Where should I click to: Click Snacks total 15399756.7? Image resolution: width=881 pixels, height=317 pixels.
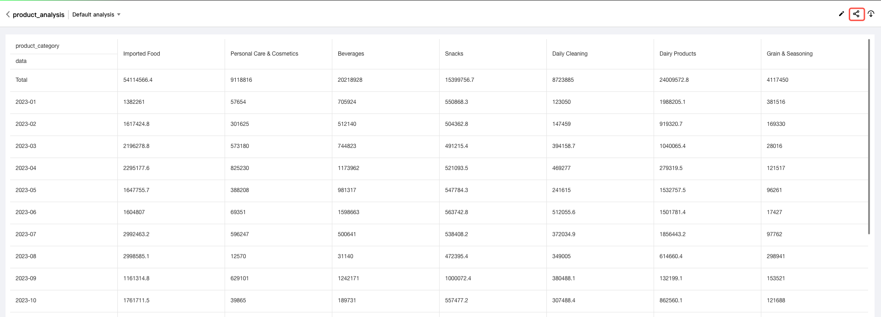click(x=459, y=80)
